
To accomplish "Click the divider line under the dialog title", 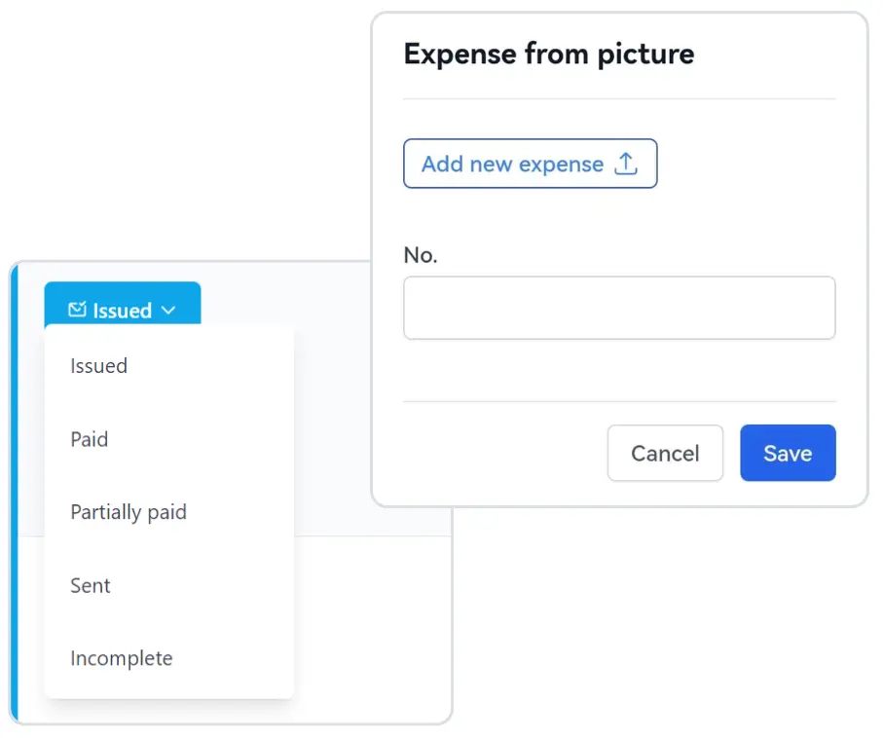I will tap(619, 98).
